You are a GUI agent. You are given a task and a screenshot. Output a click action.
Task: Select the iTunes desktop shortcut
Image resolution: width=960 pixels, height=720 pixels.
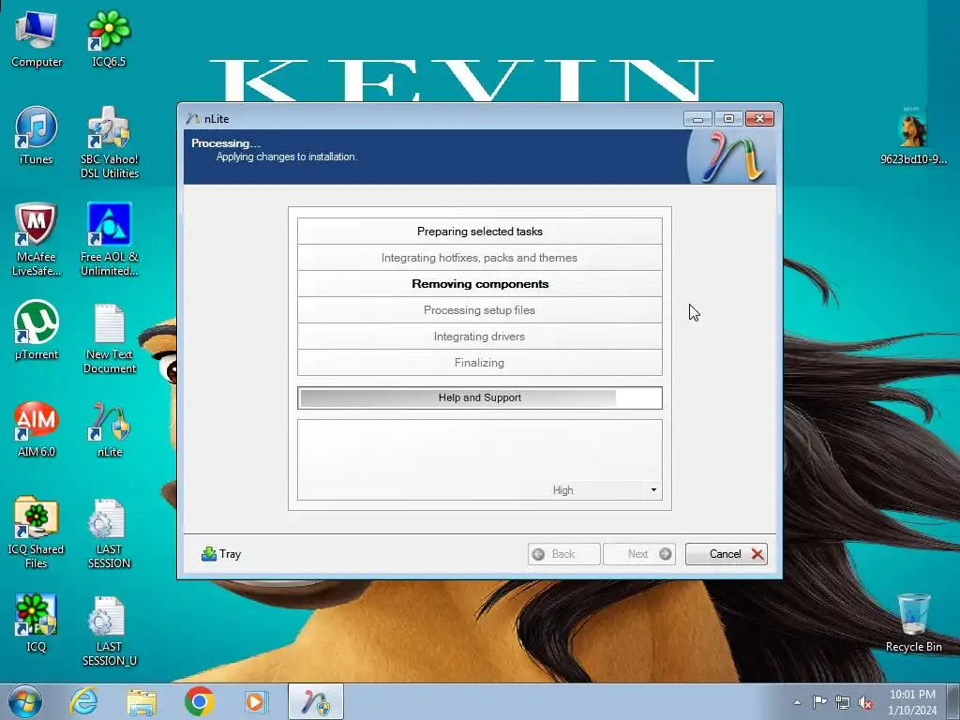pos(37,136)
